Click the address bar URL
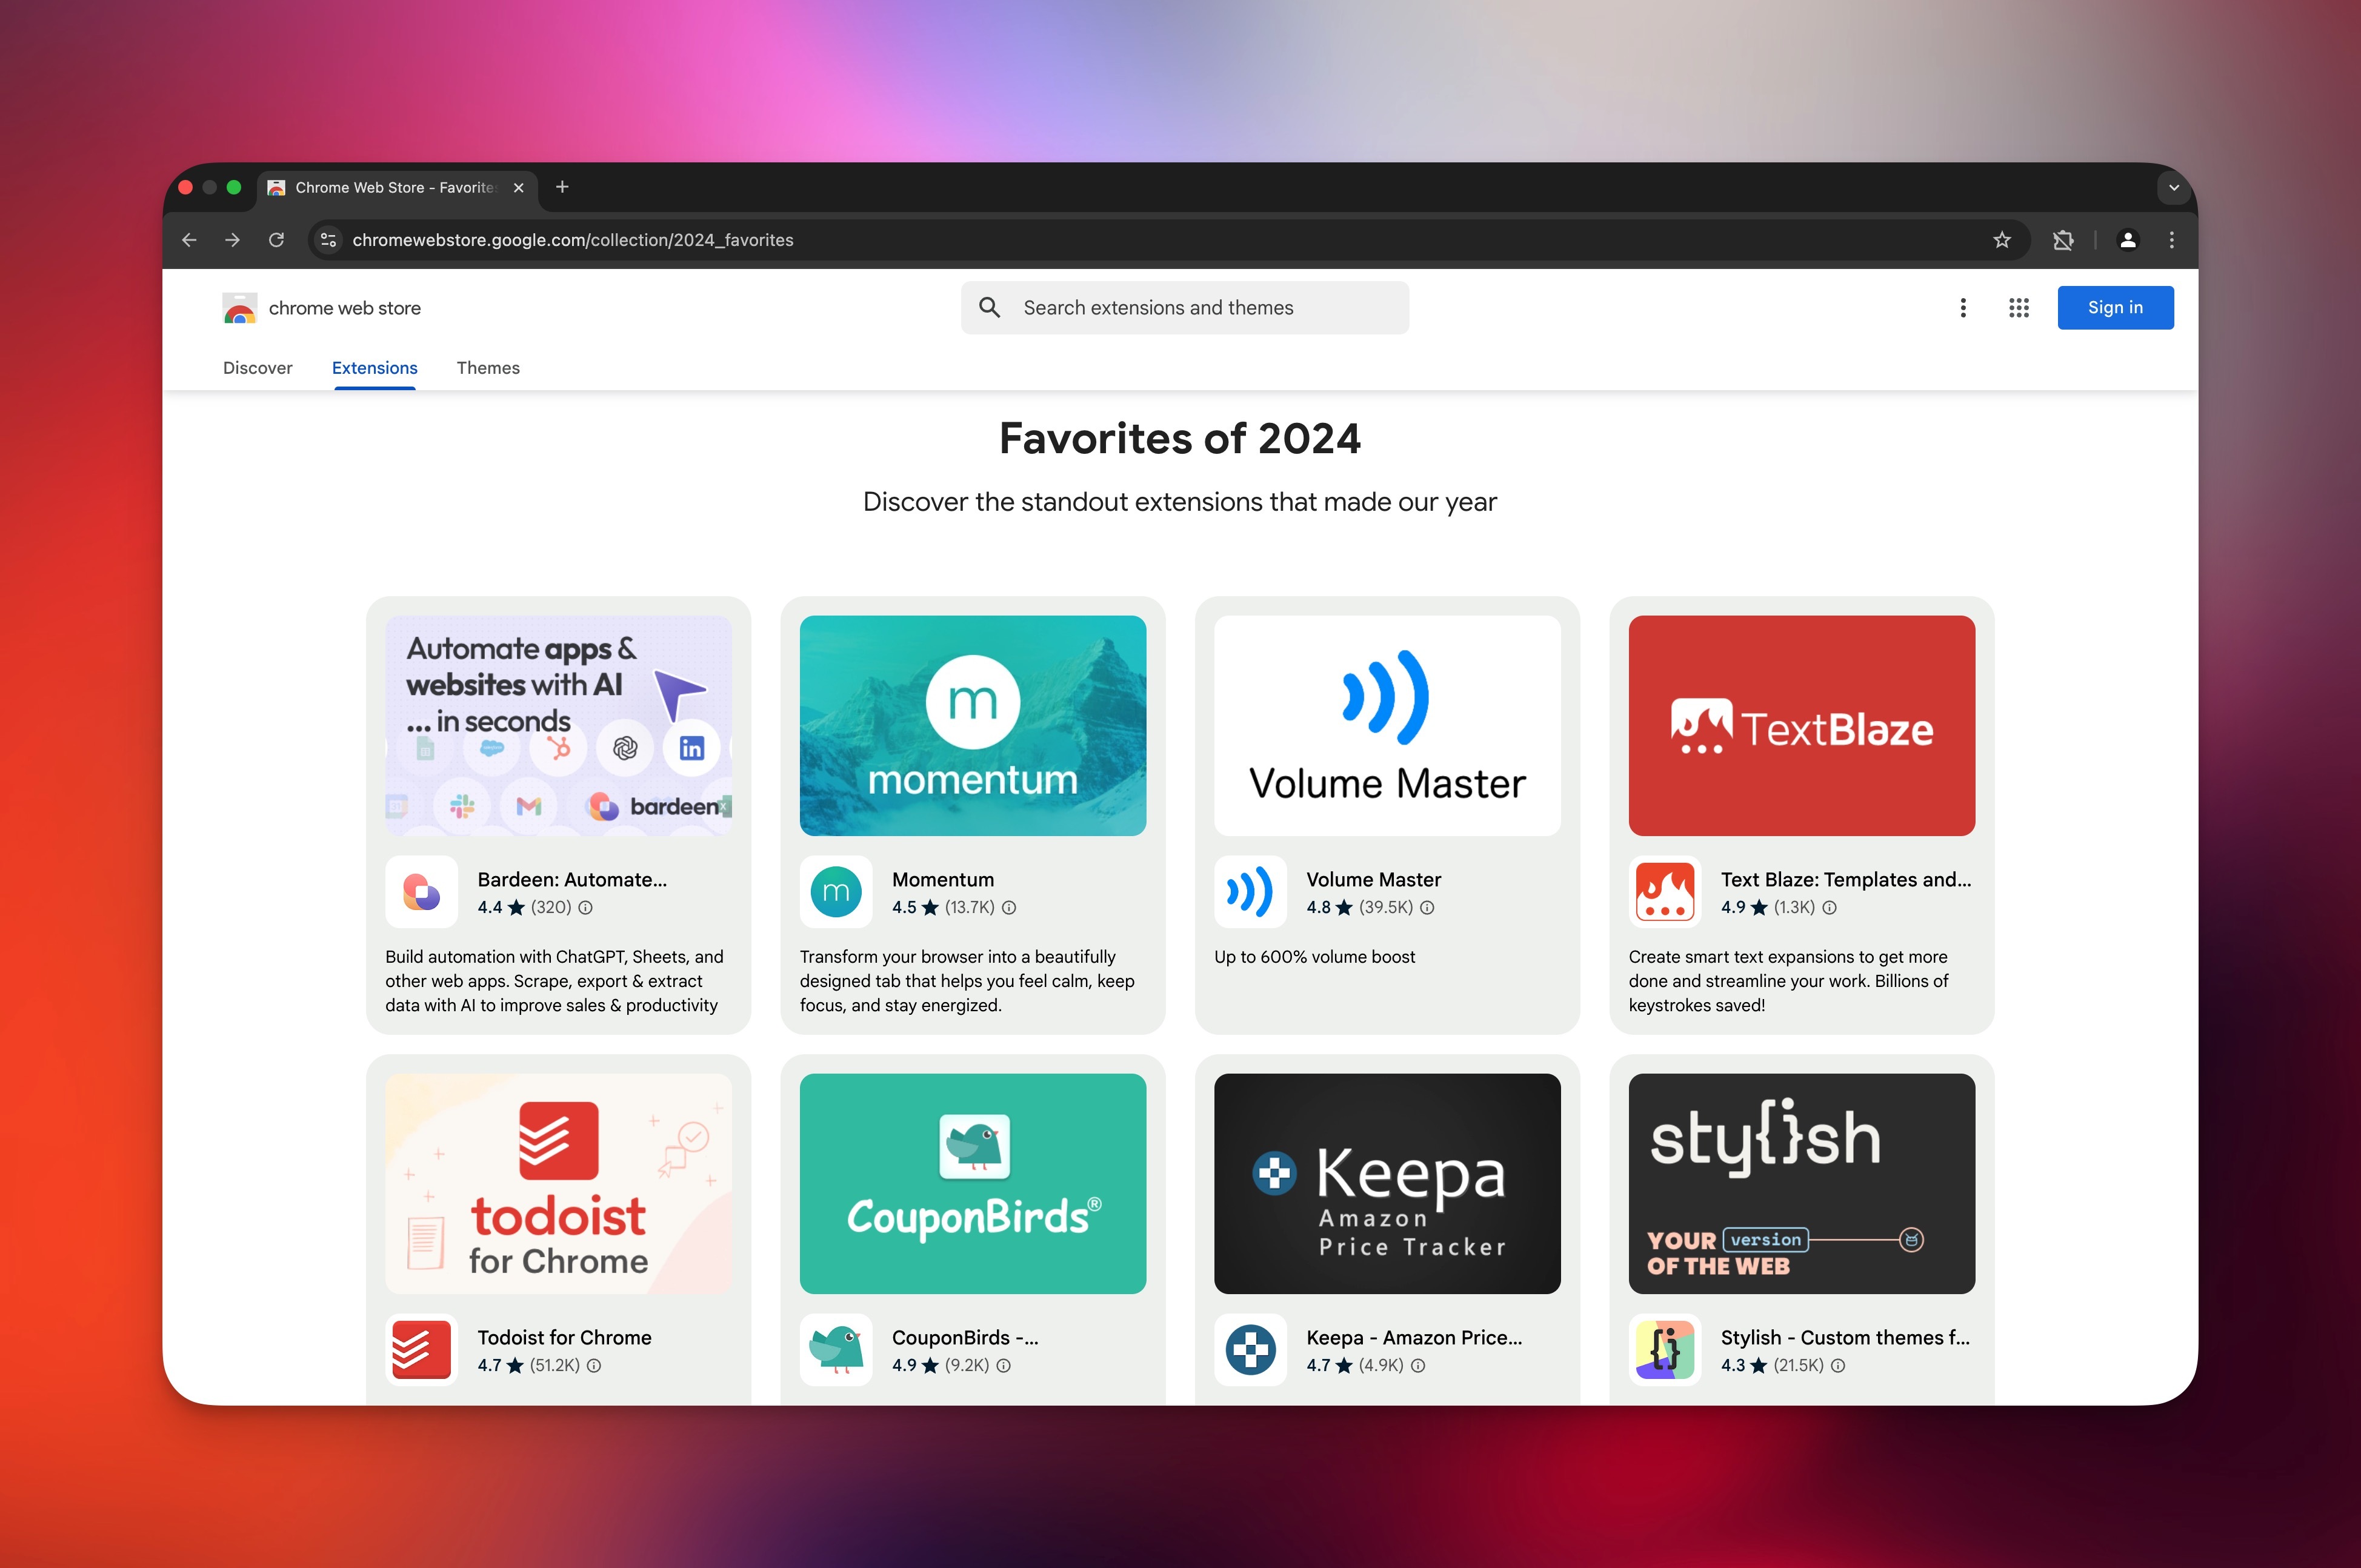This screenshot has width=2361, height=1568. [x=573, y=240]
